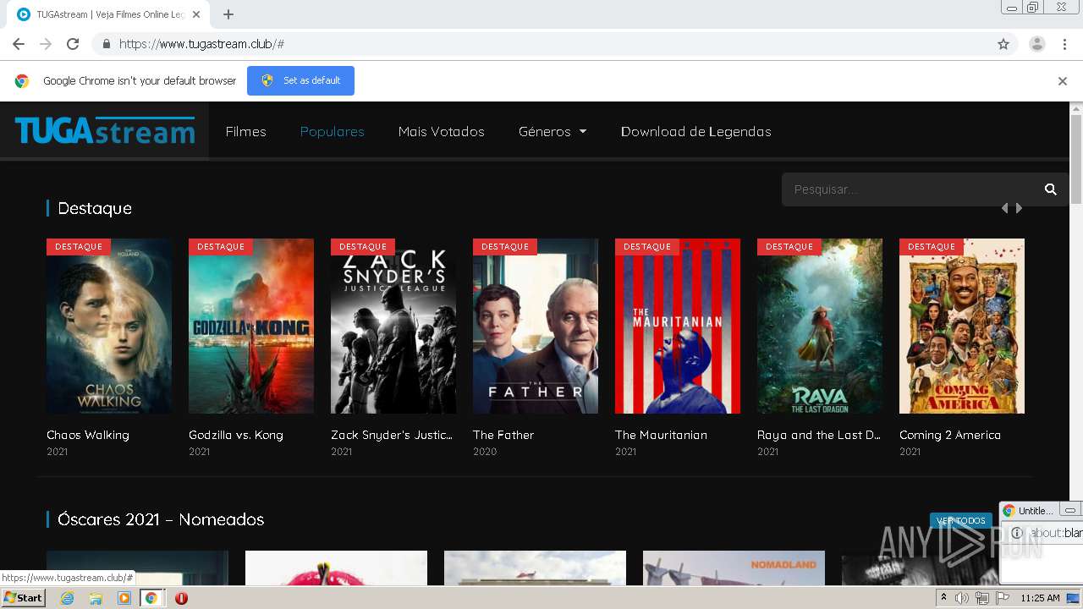The height and width of the screenshot is (609, 1083).
Task: Click The Father title link
Action: (503, 435)
